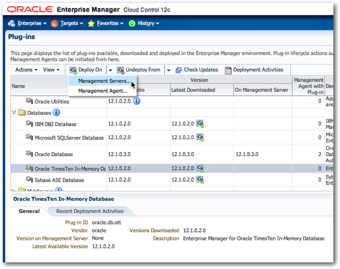Click deploy icon in Microsoft SQLServer row
Image resolution: width=340 pixels, height=269 pixels.
pos(200,137)
